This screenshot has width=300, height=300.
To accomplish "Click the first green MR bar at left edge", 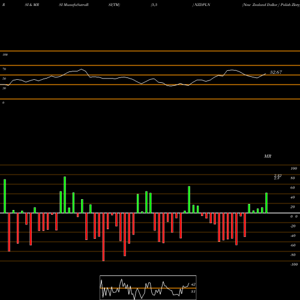I will click(5, 196).
